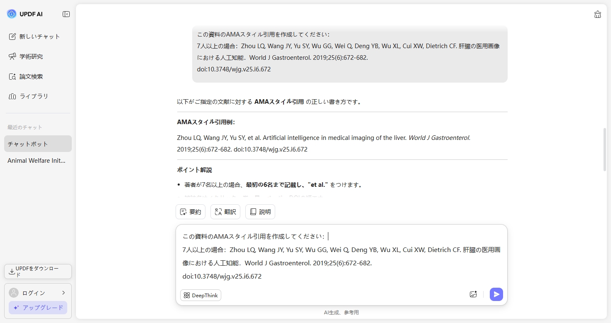Click the 説明 explain button

(260, 212)
